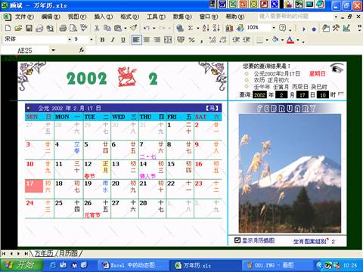
Task: Toggle the 显示月历插图 checkbox
Action: [x=237, y=240]
